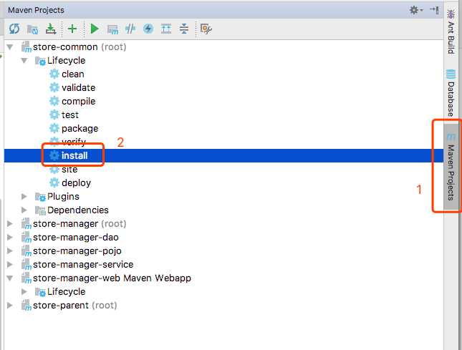Image resolution: width=462 pixels, height=350 pixels.
Task: Expand Lifecycle under store-manager-web
Action: (x=24, y=292)
